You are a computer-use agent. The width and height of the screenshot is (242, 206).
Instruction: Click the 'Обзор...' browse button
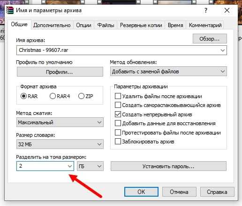[x=210, y=39]
